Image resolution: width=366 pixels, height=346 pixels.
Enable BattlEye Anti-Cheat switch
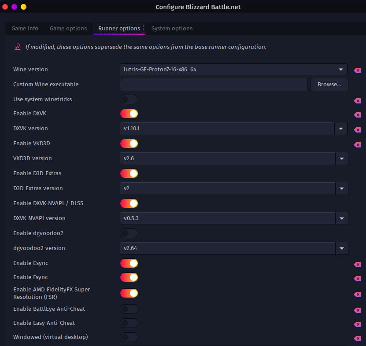pyautogui.click(x=129, y=309)
